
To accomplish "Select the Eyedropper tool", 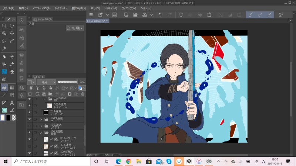I will (x=12, y=41).
